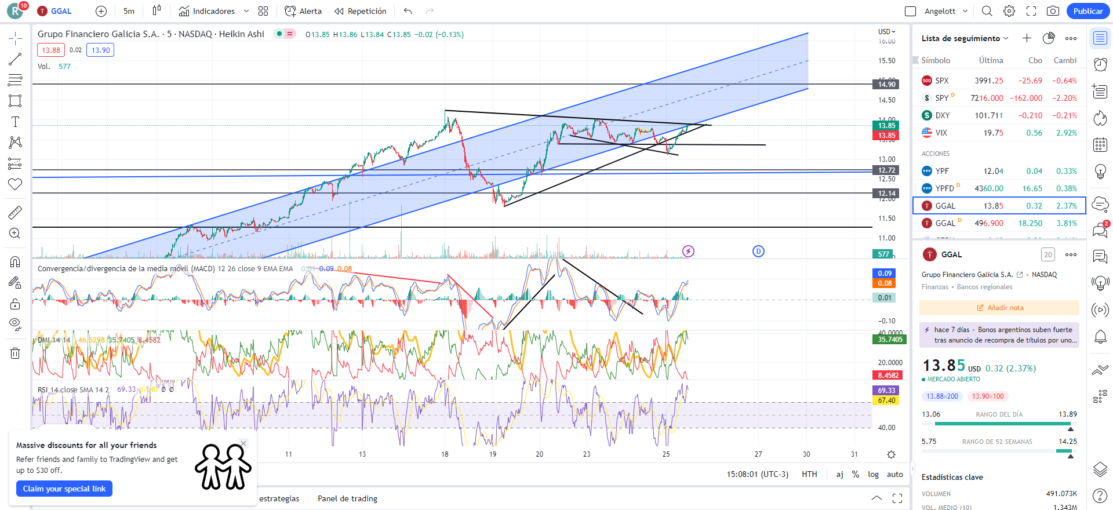Click Claim your special link button
This screenshot has height=510, width=1113.
pos(64,489)
